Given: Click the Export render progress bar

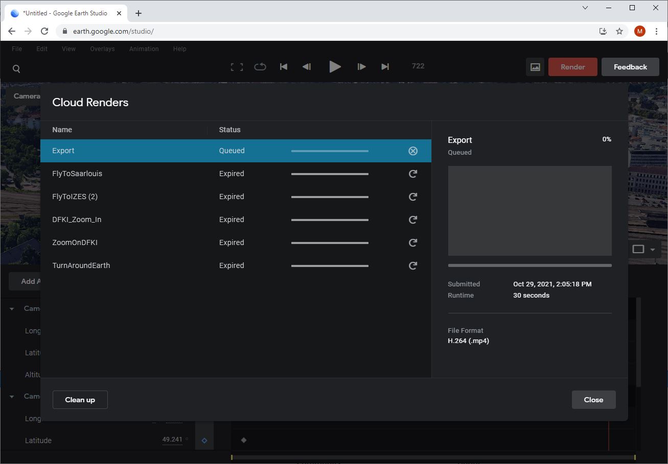Looking at the screenshot, I should click(330, 151).
